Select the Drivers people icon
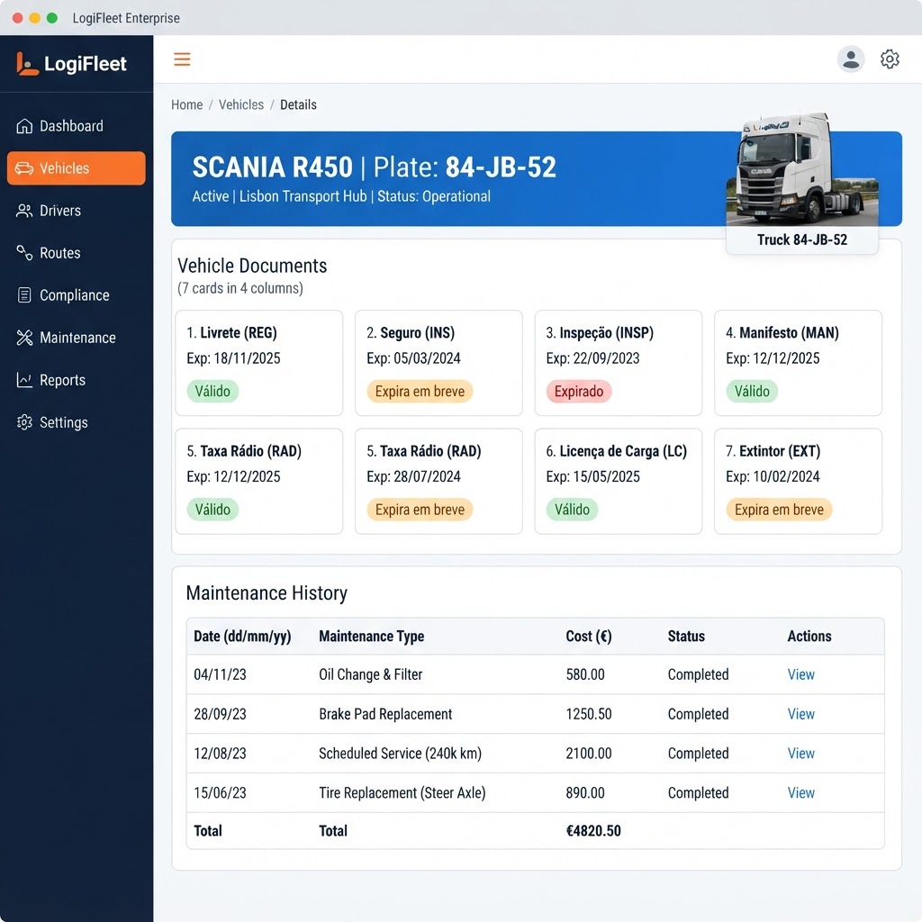Viewport: 922px width, 922px height. click(x=24, y=211)
